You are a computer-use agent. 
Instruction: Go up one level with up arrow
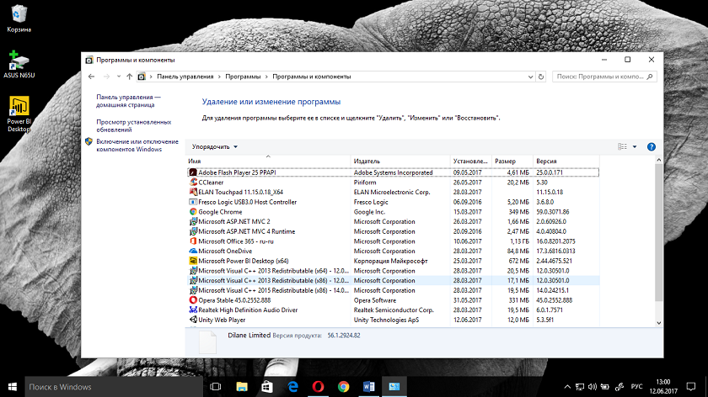pyautogui.click(x=130, y=77)
